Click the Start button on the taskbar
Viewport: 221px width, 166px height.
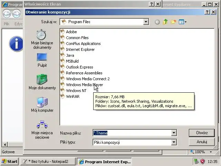click(10, 162)
